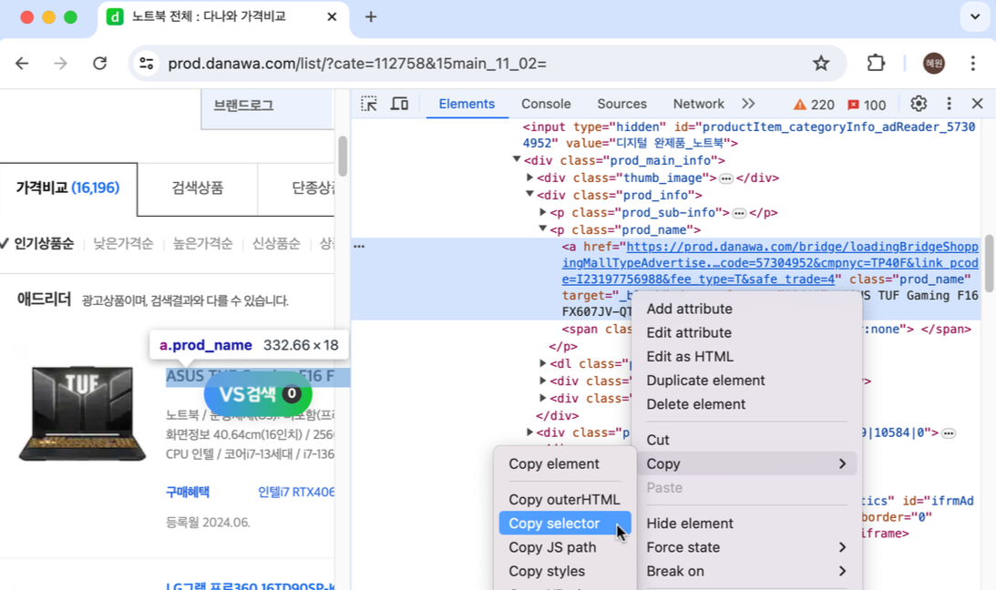Click the browser back arrow

[x=22, y=64]
